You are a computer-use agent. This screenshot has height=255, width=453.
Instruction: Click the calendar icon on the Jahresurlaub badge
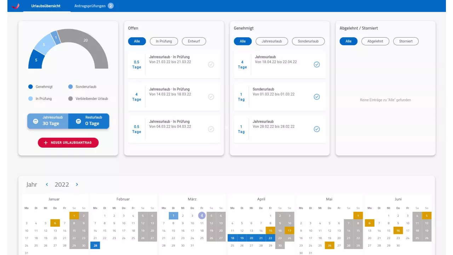click(x=35, y=120)
